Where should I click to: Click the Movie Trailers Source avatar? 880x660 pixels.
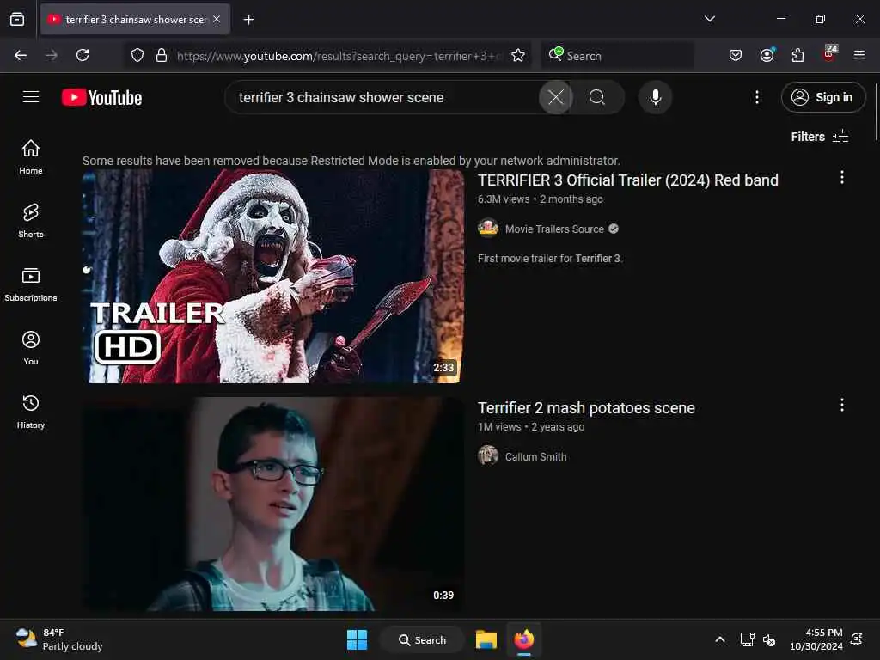[x=488, y=229]
